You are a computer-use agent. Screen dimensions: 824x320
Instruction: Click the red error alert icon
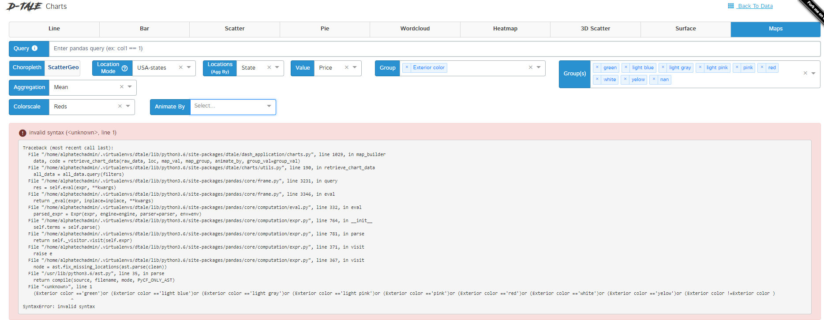22,133
